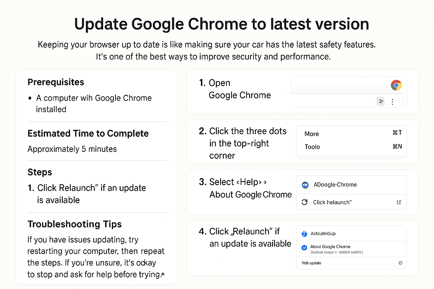The width and height of the screenshot is (434, 289).
Task: Click the extensions icon beside three dots
Action: (x=381, y=101)
